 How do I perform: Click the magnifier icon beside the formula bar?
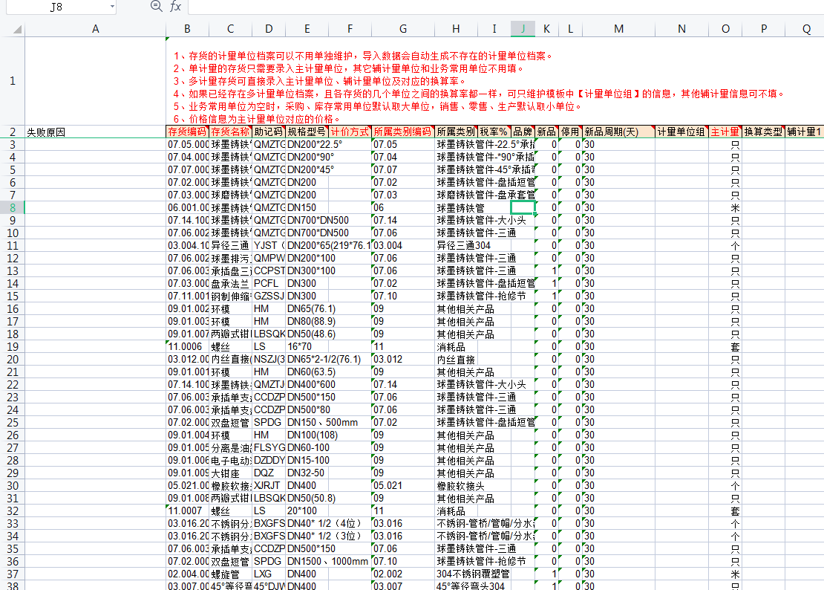156,6
